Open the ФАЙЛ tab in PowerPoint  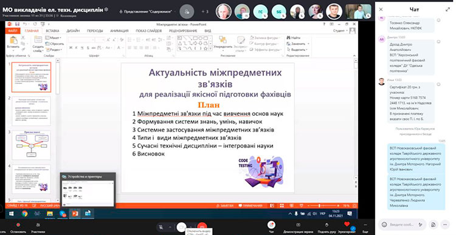(x=13, y=31)
